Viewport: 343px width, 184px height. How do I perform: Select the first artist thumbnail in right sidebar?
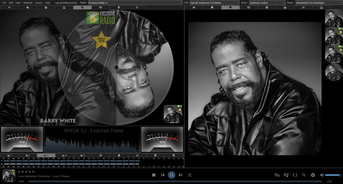[x=334, y=19]
